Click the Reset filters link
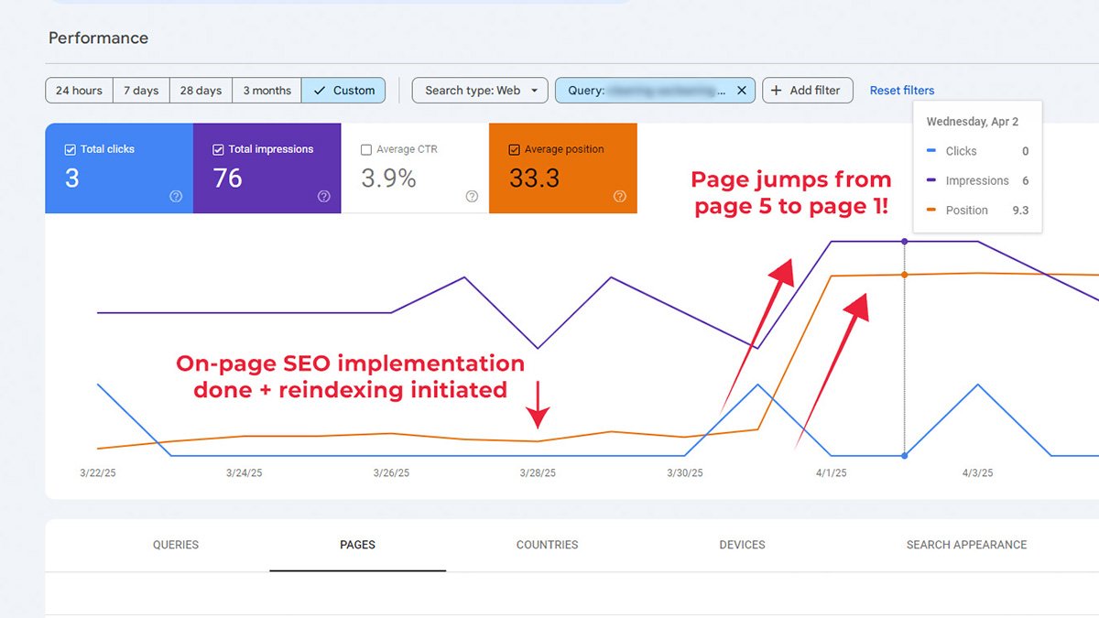Viewport: 1099px width, 618px height. pos(902,91)
